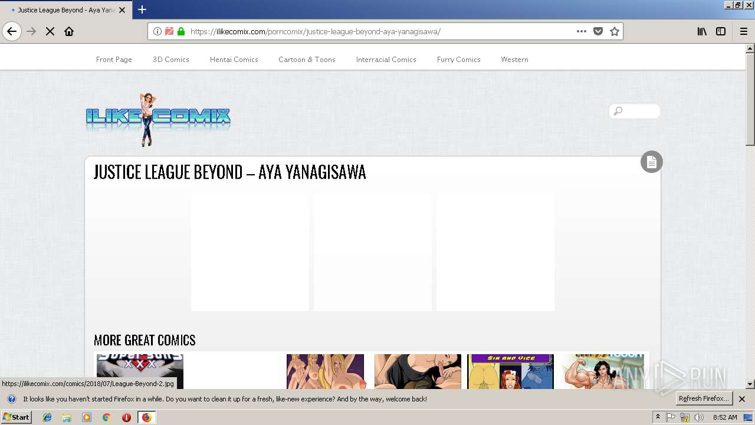Viewport: 755px width, 425px height.
Task: Click the scrollbar down arrow
Action: pos(750,384)
